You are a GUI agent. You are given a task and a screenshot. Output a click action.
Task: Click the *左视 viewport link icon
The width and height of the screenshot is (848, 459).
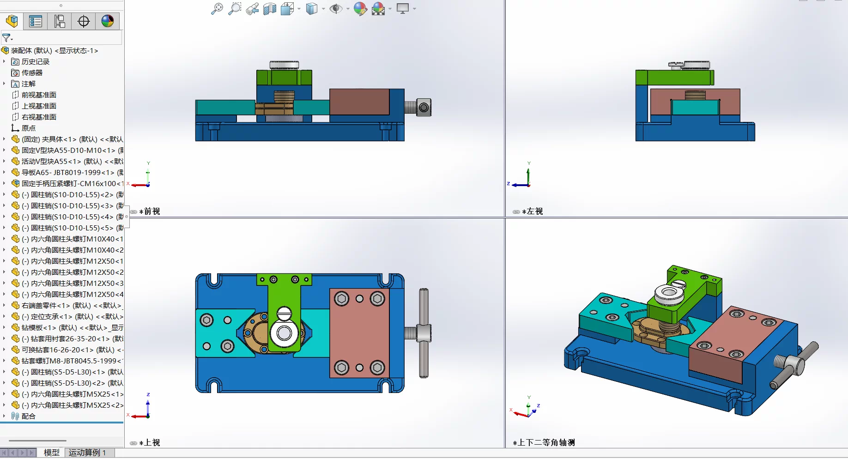516,211
